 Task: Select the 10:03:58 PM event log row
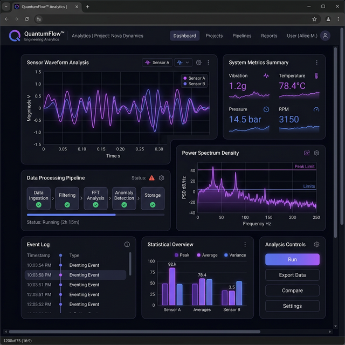point(75,275)
